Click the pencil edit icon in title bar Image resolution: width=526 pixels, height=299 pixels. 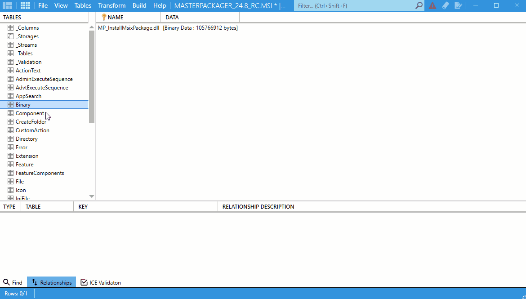[x=458, y=5]
